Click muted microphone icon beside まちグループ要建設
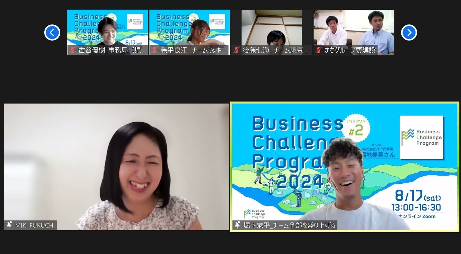461x254 pixels. [319, 50]
